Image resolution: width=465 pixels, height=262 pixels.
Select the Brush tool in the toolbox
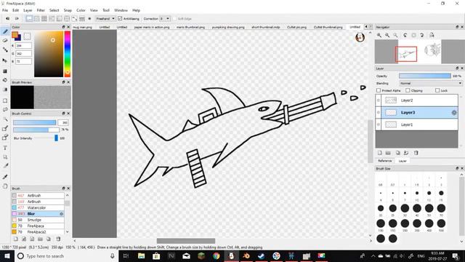click(5, 31)
